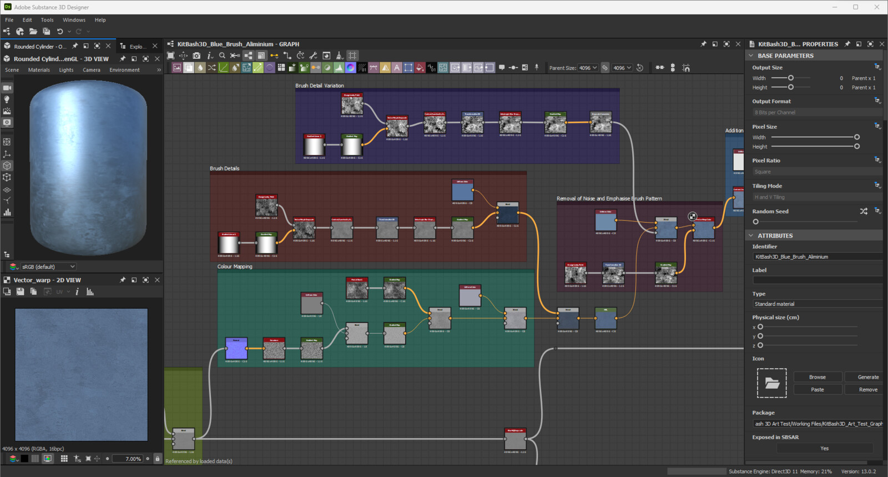Screen dimensions: 888x477
Task: Toggle the link chain between parent size fields
Action: (x=605, y=68)
